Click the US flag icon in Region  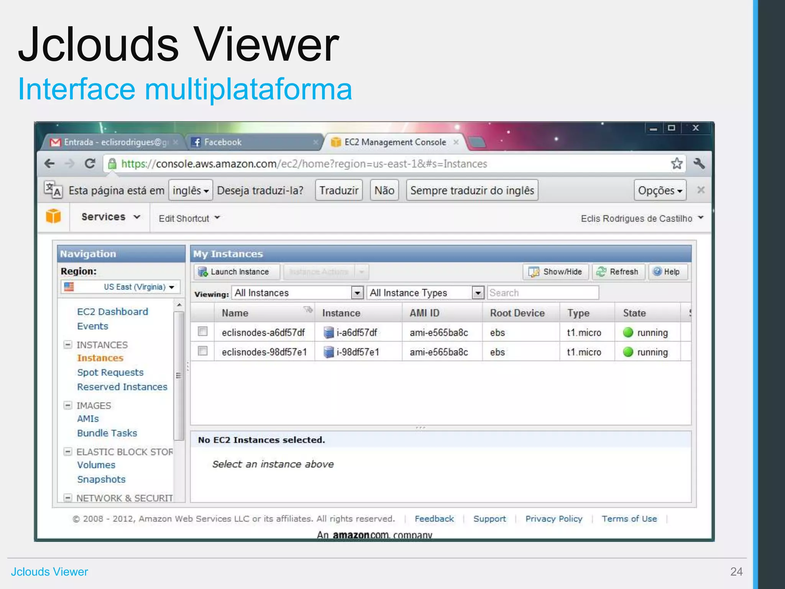69,286
